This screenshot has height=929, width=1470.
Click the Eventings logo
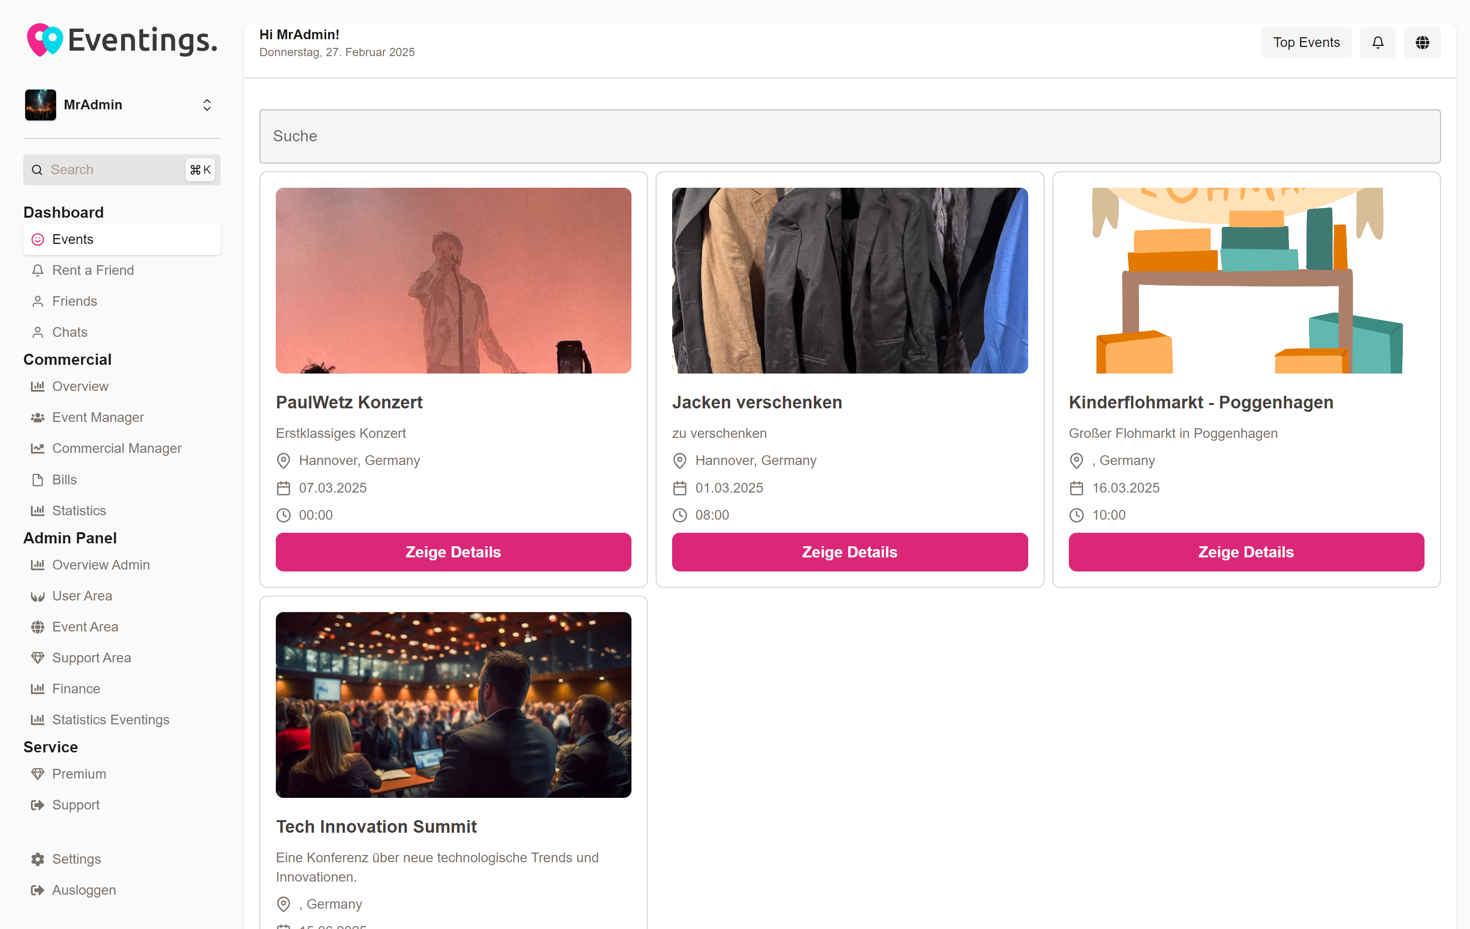[122, 40]
